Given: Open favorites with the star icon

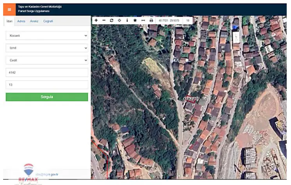Looking at the screenshot, I should tap(135, 20).
